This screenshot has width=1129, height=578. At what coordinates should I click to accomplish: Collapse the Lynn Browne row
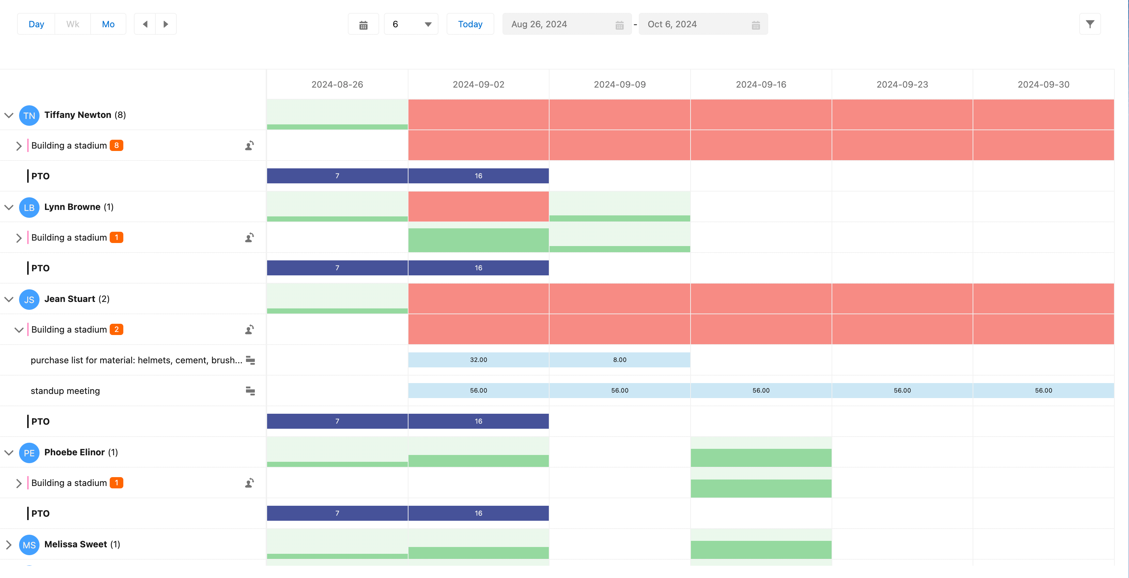[x=9, y=207]
